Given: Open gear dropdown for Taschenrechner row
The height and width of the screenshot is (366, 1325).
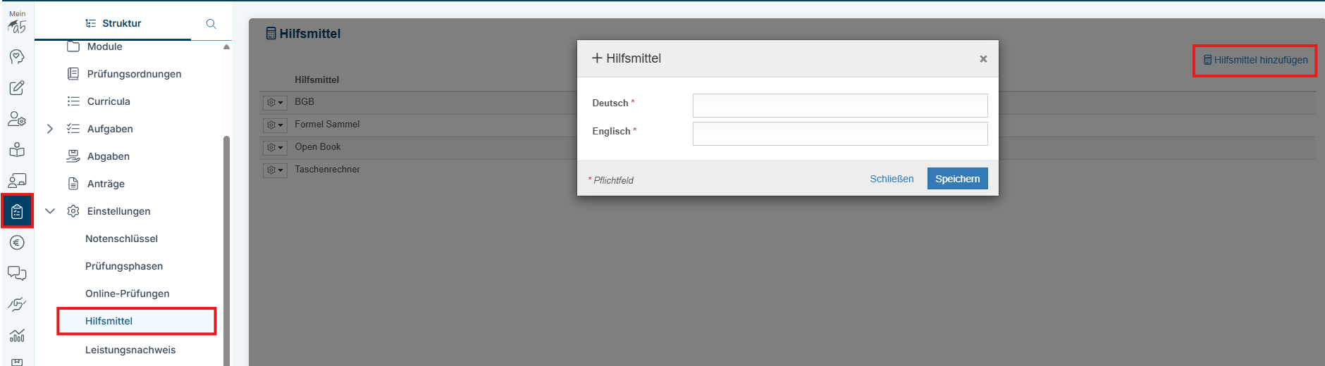Looking at the screenshot, I should coord(275,170).
